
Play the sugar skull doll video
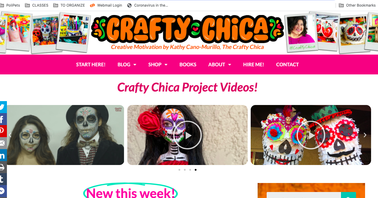[187, 135]
